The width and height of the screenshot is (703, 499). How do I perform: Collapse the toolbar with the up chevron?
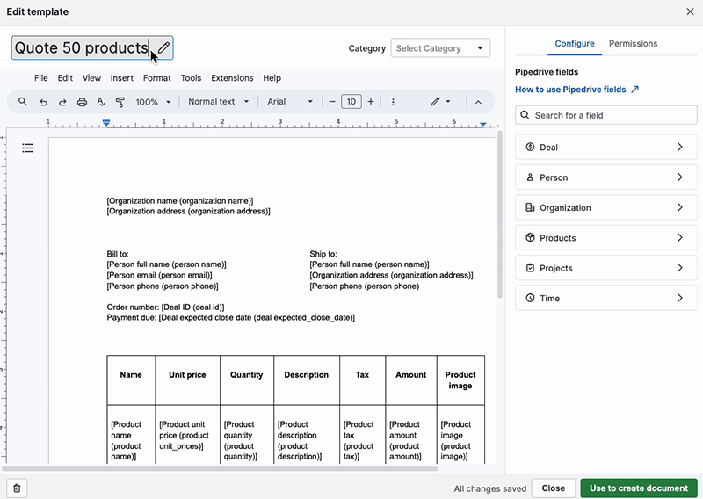(478, 102)
